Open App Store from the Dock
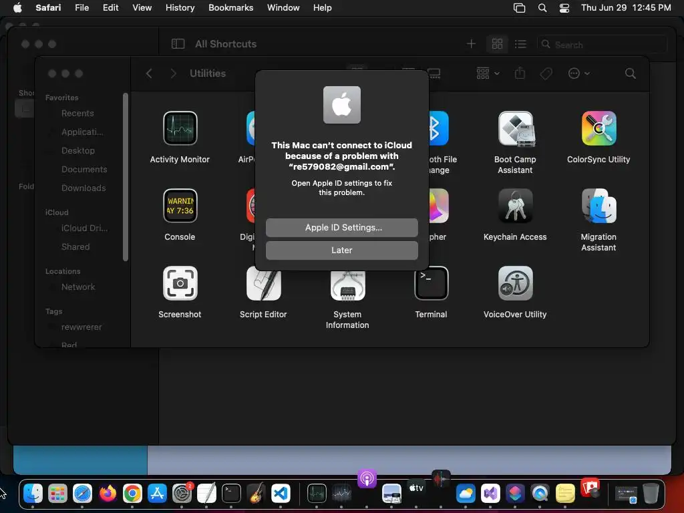684x513 pixels. [x=157, y=494]
